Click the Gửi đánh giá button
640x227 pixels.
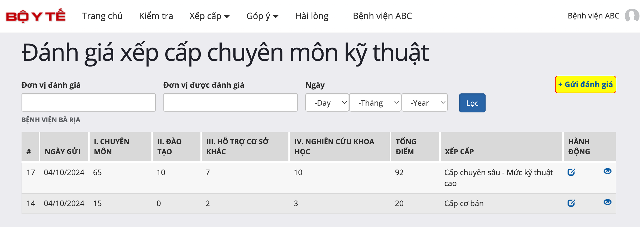pos(586,84)
